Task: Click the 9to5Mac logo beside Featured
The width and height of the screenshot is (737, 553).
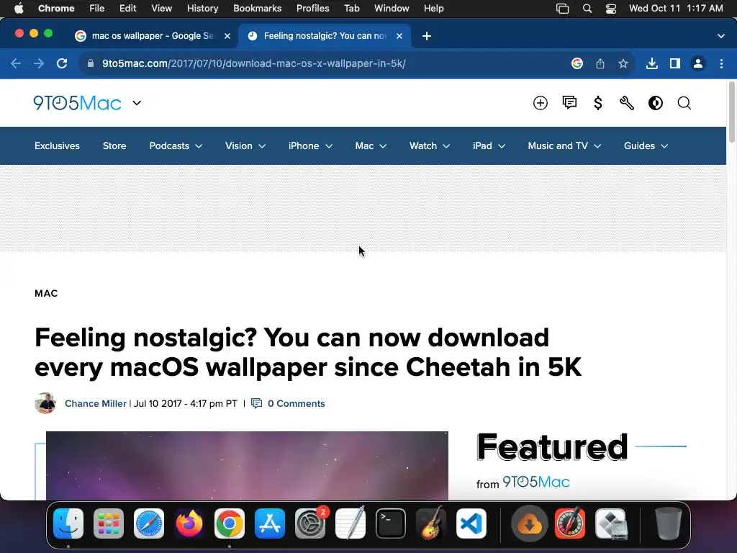Action: pos(536,482)
